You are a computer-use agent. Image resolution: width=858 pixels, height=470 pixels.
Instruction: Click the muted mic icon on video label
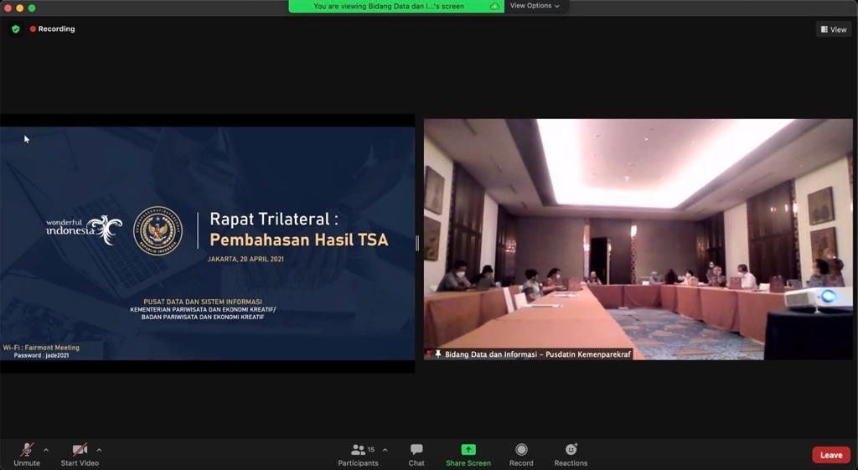tap(429, 354)
